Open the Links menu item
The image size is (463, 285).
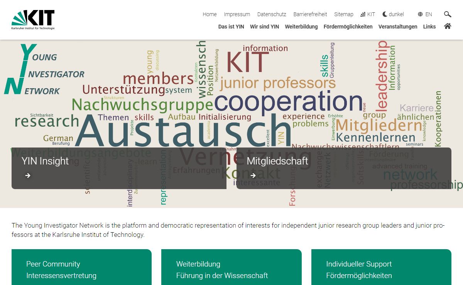(429, 27)
